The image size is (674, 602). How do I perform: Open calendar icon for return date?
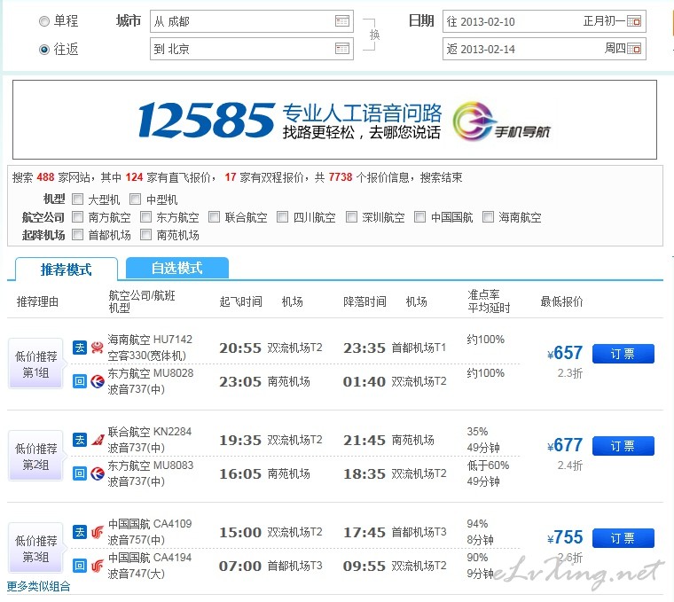click(634, 49)
